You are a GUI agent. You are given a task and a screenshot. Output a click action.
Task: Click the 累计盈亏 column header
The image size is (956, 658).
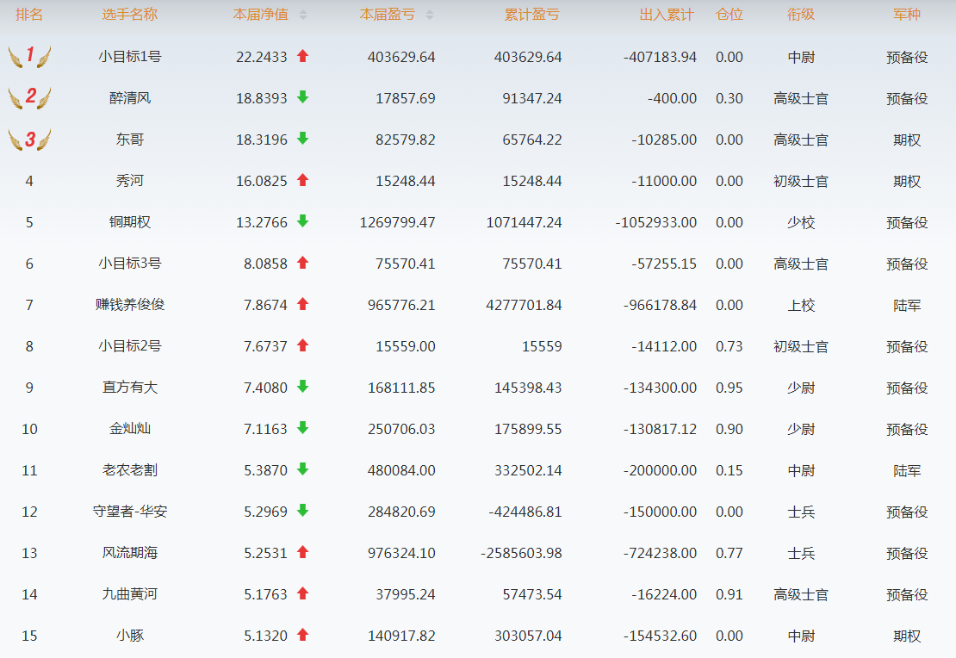point(531,15)
